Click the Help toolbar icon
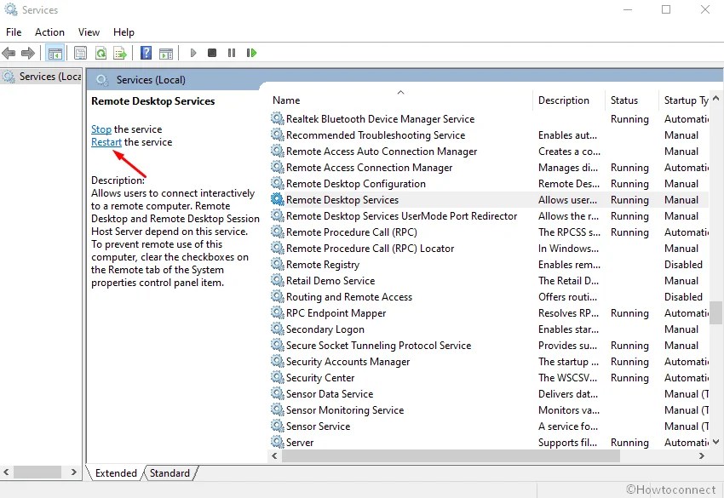This screenshot has height=498, width=724. click(x=145, y=53)
